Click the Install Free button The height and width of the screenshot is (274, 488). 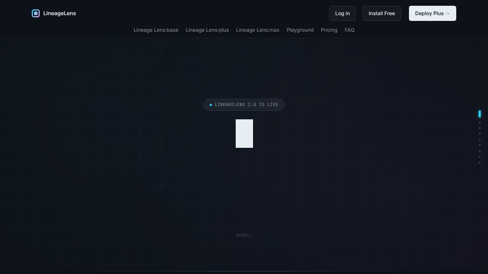coord(382,13)
